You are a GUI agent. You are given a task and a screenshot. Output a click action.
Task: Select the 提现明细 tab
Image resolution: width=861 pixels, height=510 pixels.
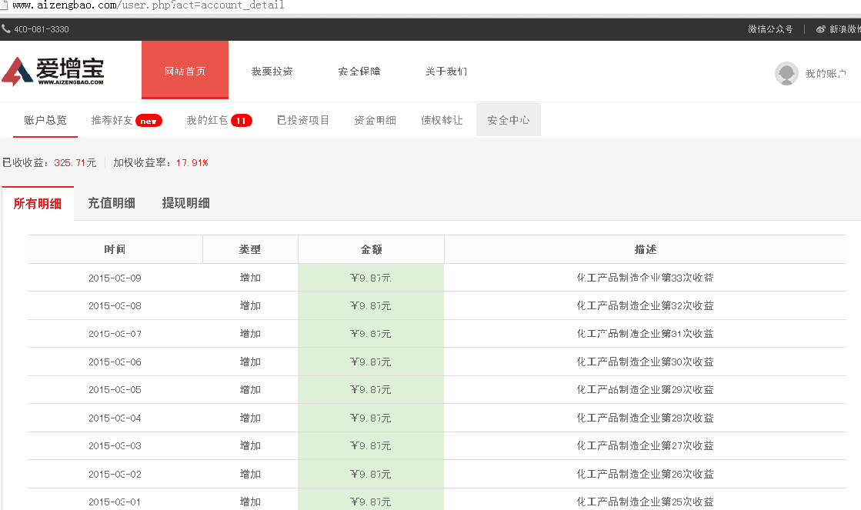(x=185, y=202)
